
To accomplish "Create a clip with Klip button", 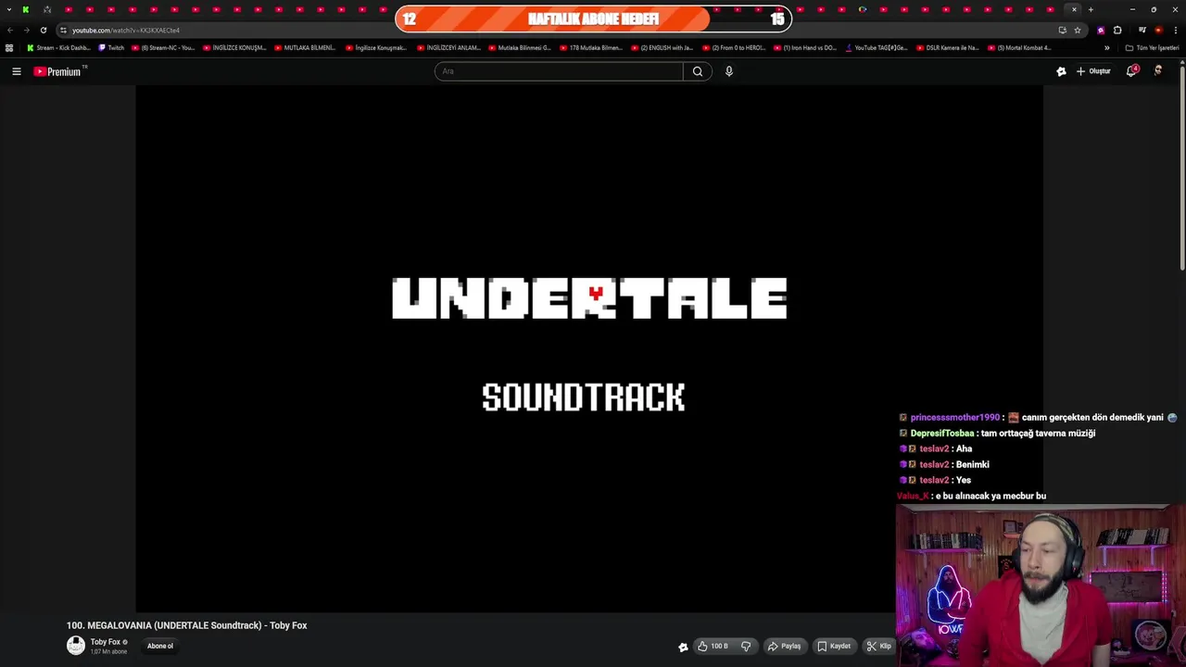I will click(879, 647).
